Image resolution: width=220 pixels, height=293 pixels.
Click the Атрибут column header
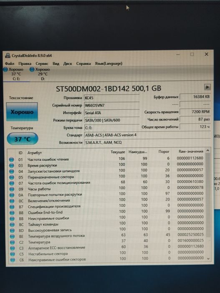pyautogui.click(x=35, y=153)
